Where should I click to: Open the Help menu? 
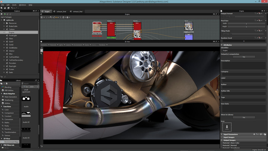pos(31,5)
